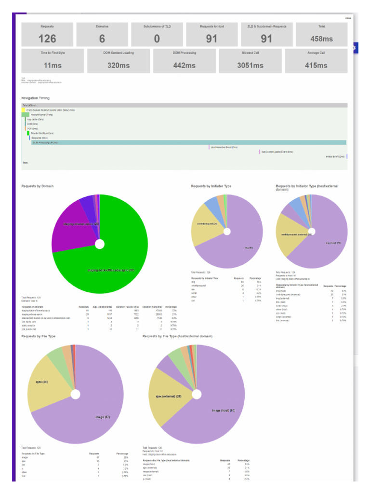This screenshot has width=370, height=494.
Task: Click the Navigation Timing heading
Action: (36, 98)
